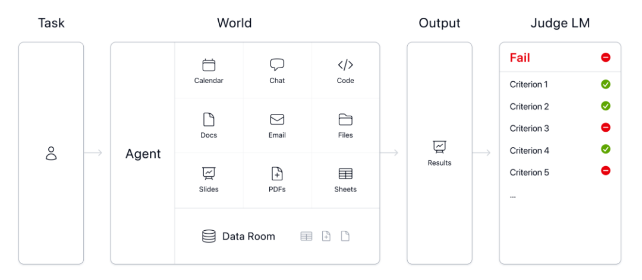Click the green check for Criterion 2
The width and height of the screenshot is (642, 280).
(606, 106)
